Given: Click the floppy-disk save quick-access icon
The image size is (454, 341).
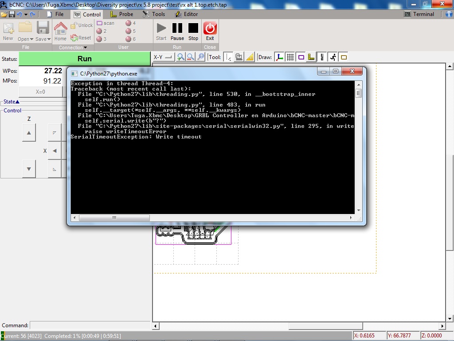Looking at the screenshot, I should (12, 14).
